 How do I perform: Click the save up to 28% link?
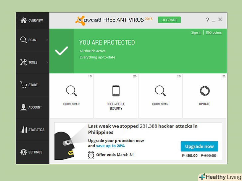(110, 146)
